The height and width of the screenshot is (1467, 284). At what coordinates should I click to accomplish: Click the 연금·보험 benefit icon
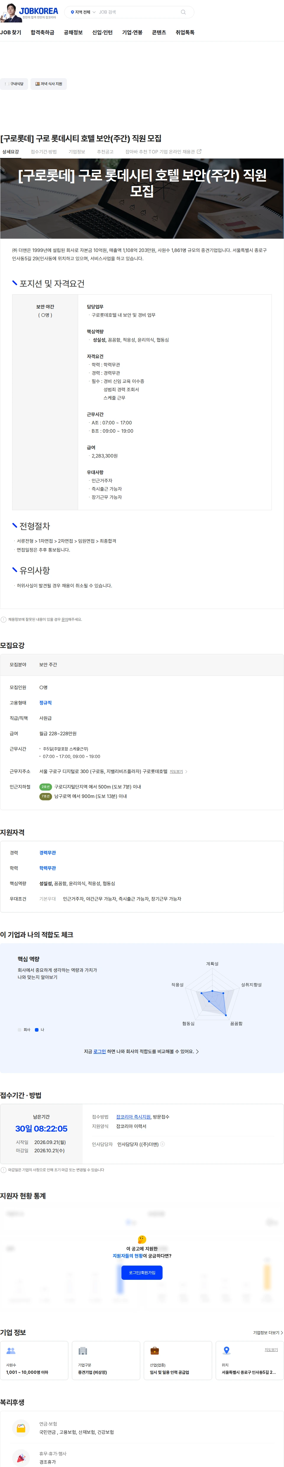[x=21, y=1428]
